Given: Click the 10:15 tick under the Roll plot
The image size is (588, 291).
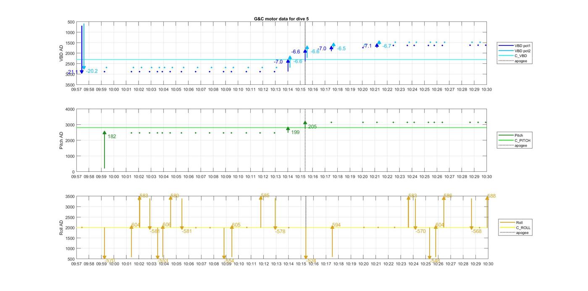Looking at the screenshot, I should click(x=300, y=264).
